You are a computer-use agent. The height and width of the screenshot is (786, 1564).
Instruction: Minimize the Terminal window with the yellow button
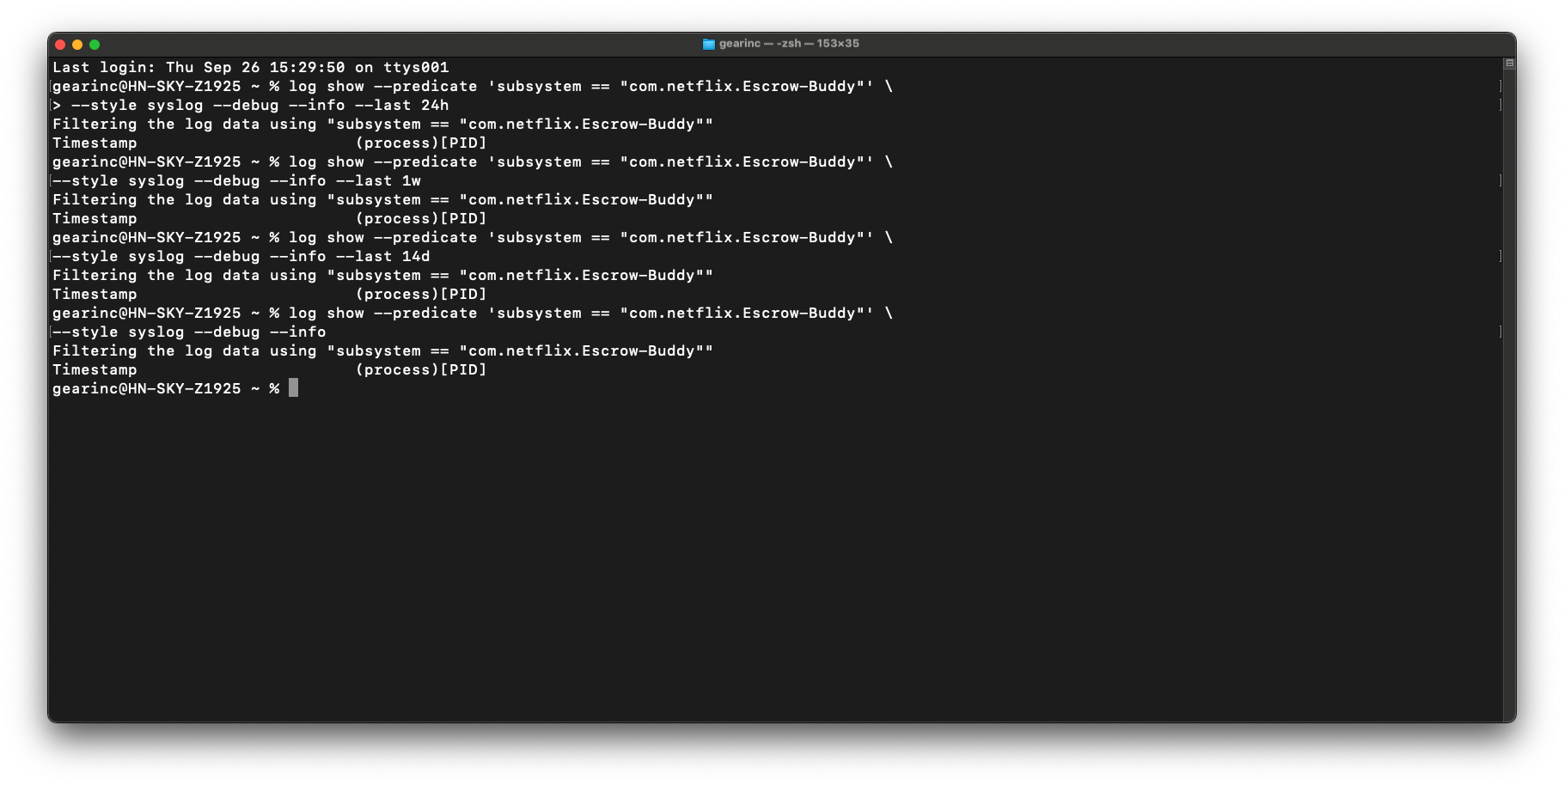pos(77,45)
